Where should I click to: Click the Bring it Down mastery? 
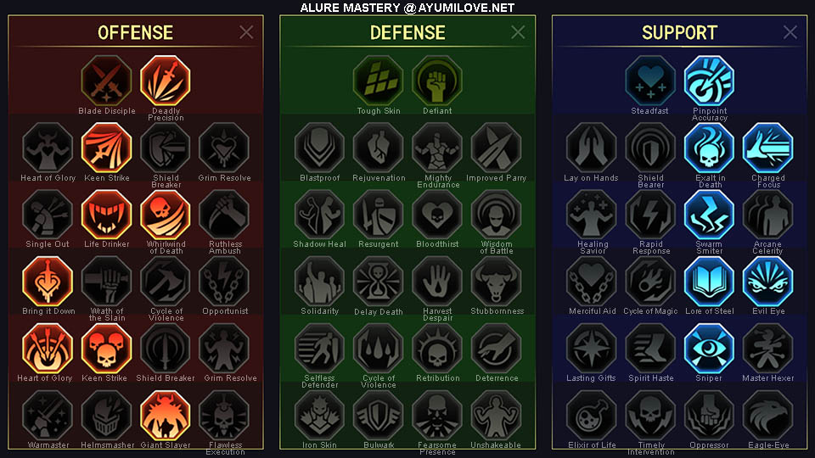point(48,282)
